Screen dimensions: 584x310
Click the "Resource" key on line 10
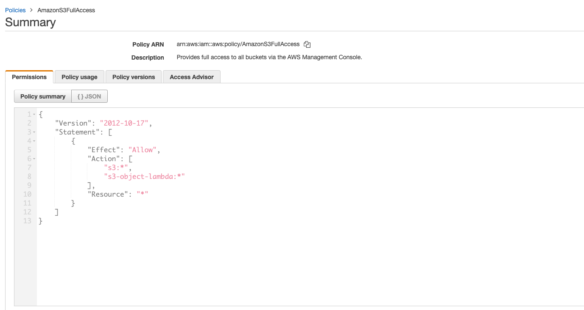(x=108, y=194)
